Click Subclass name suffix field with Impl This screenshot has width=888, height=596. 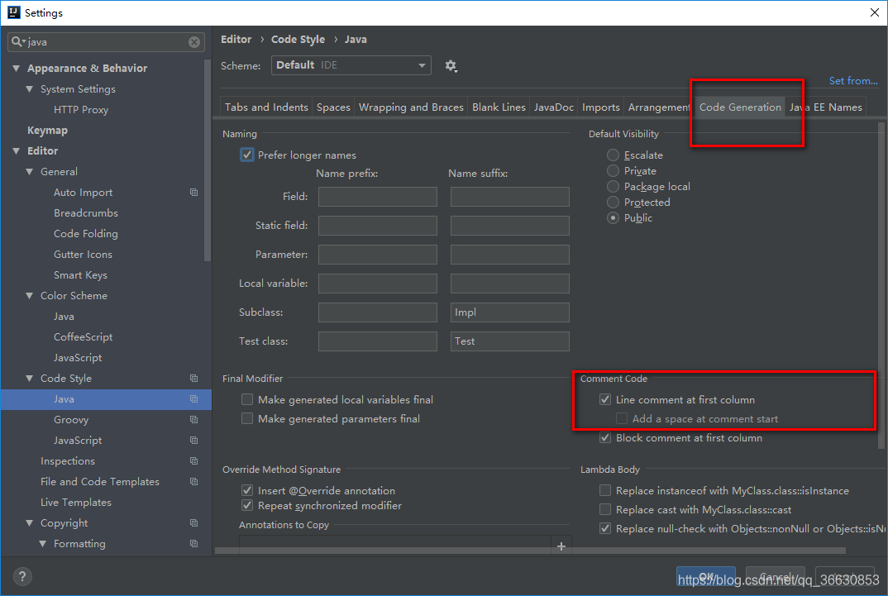click(x=509, y=312)
